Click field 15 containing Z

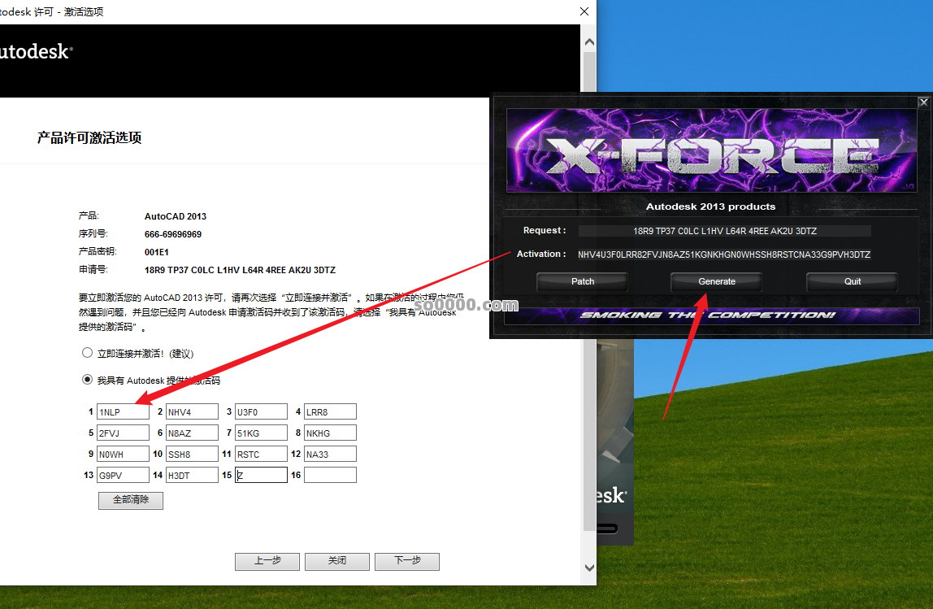[x=261, y=475]
